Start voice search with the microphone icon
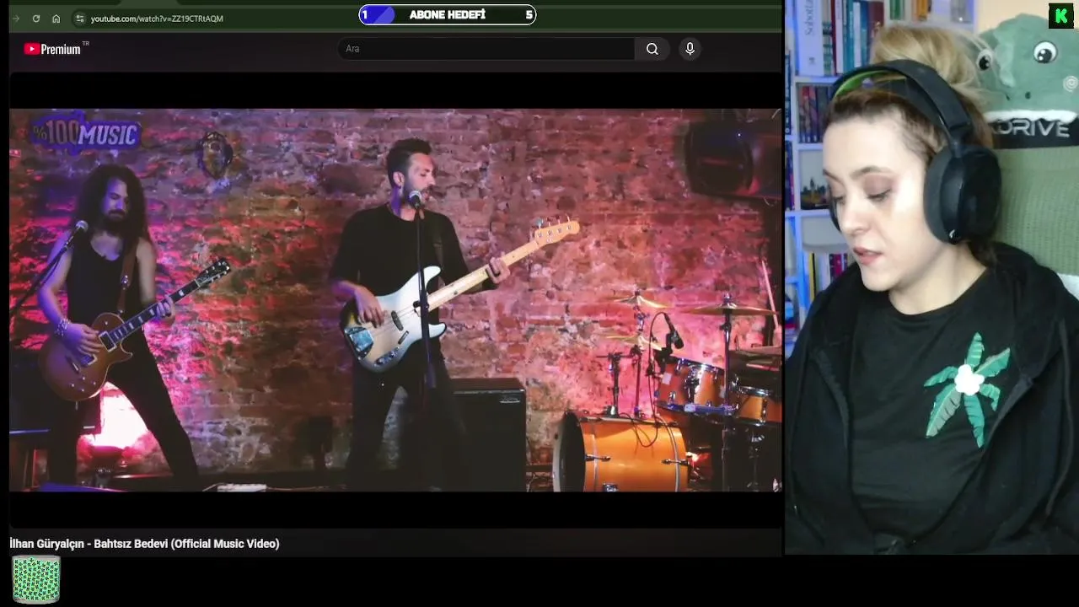Screen dimensions: 1079x607 (x=690, y=49)
